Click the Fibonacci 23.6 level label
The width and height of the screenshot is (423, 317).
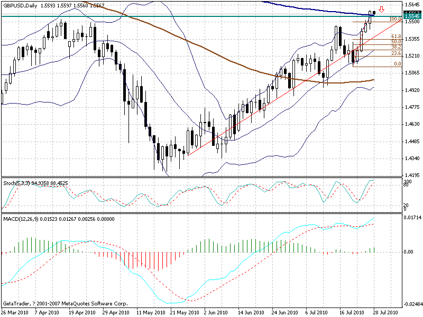pos(396,53)
